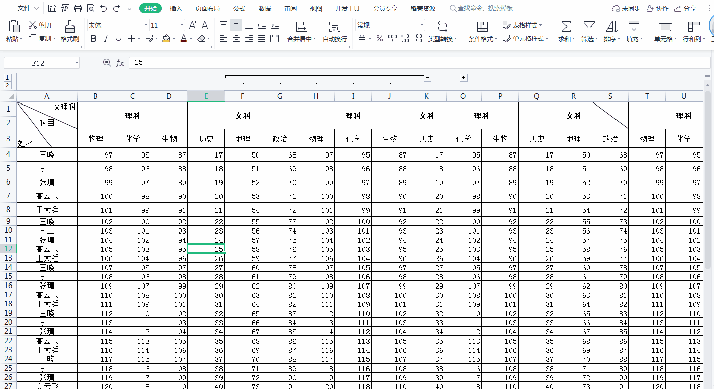Click the 协作 collaborate button
This screenshot has height=389, width=714.
(657, 8)
